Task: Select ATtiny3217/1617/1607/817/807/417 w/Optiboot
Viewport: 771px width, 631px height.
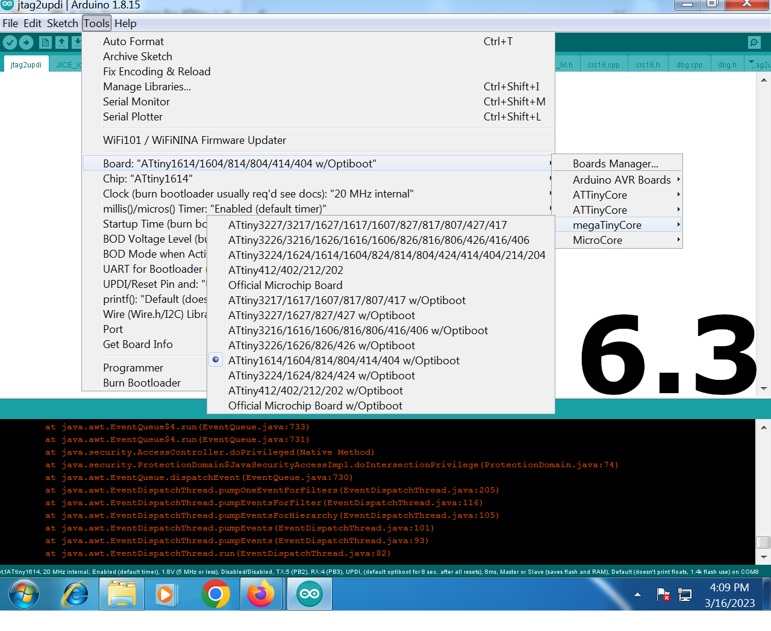Action: point(381,300)
